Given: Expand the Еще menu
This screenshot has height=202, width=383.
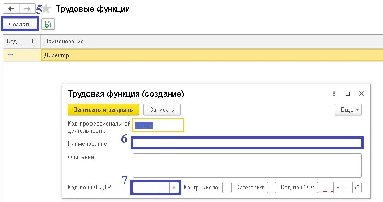Looking at the screenshot, I should coord(348,109).
